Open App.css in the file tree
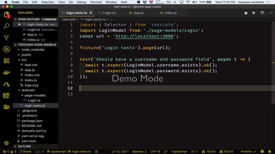The height and width of the screenshot is (154, 275). [x=31, y=65]
